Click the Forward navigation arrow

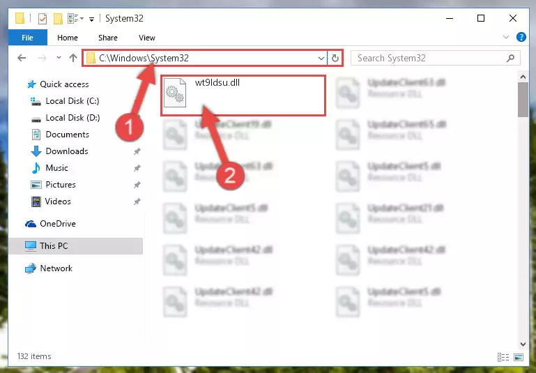43,58
